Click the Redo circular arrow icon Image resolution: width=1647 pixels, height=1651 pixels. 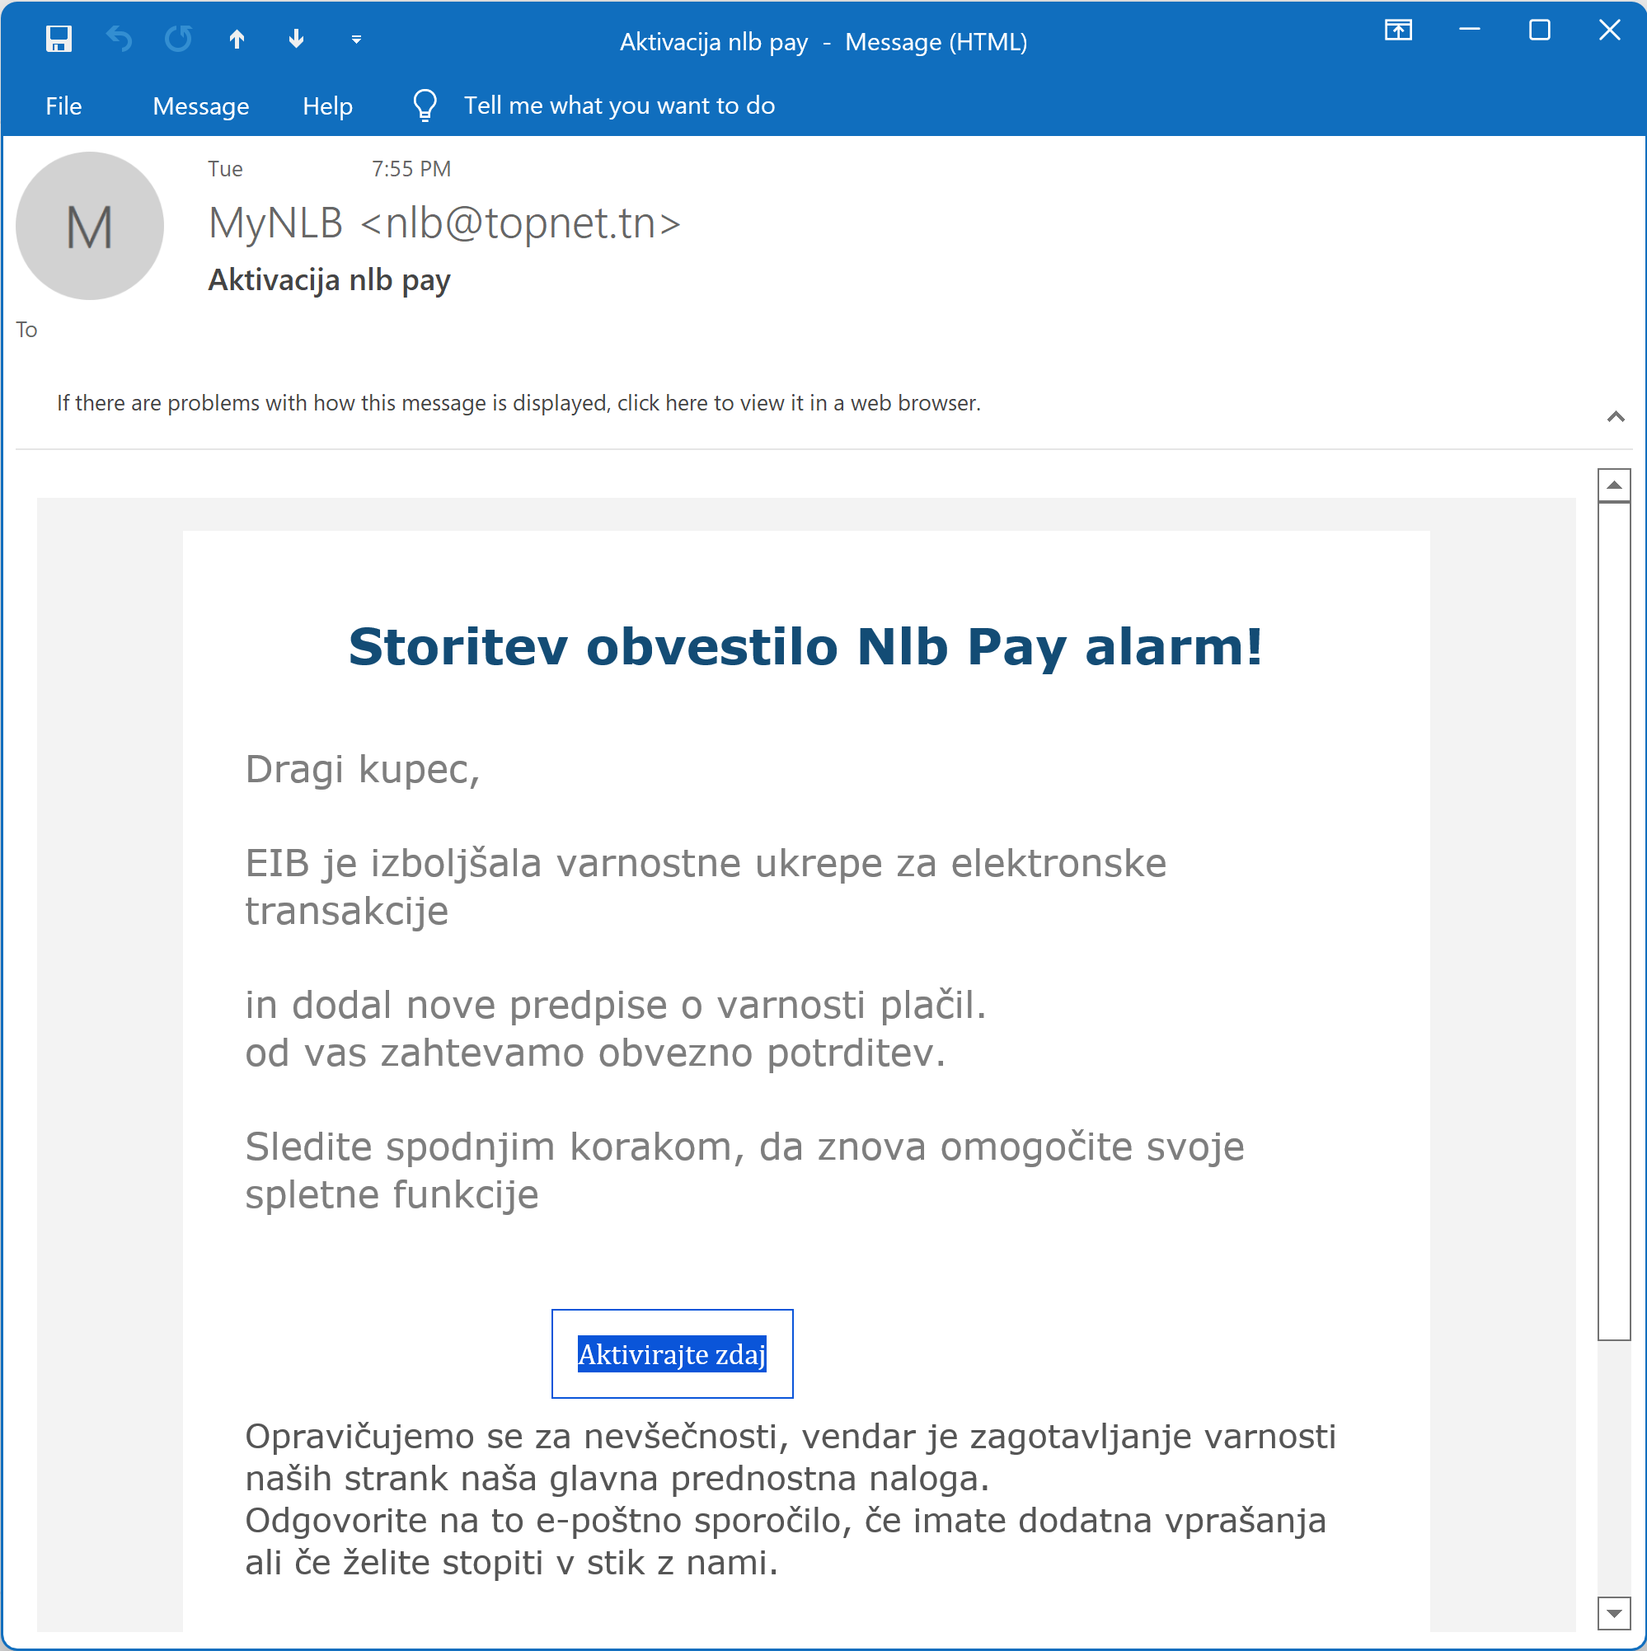click(178, 40)
